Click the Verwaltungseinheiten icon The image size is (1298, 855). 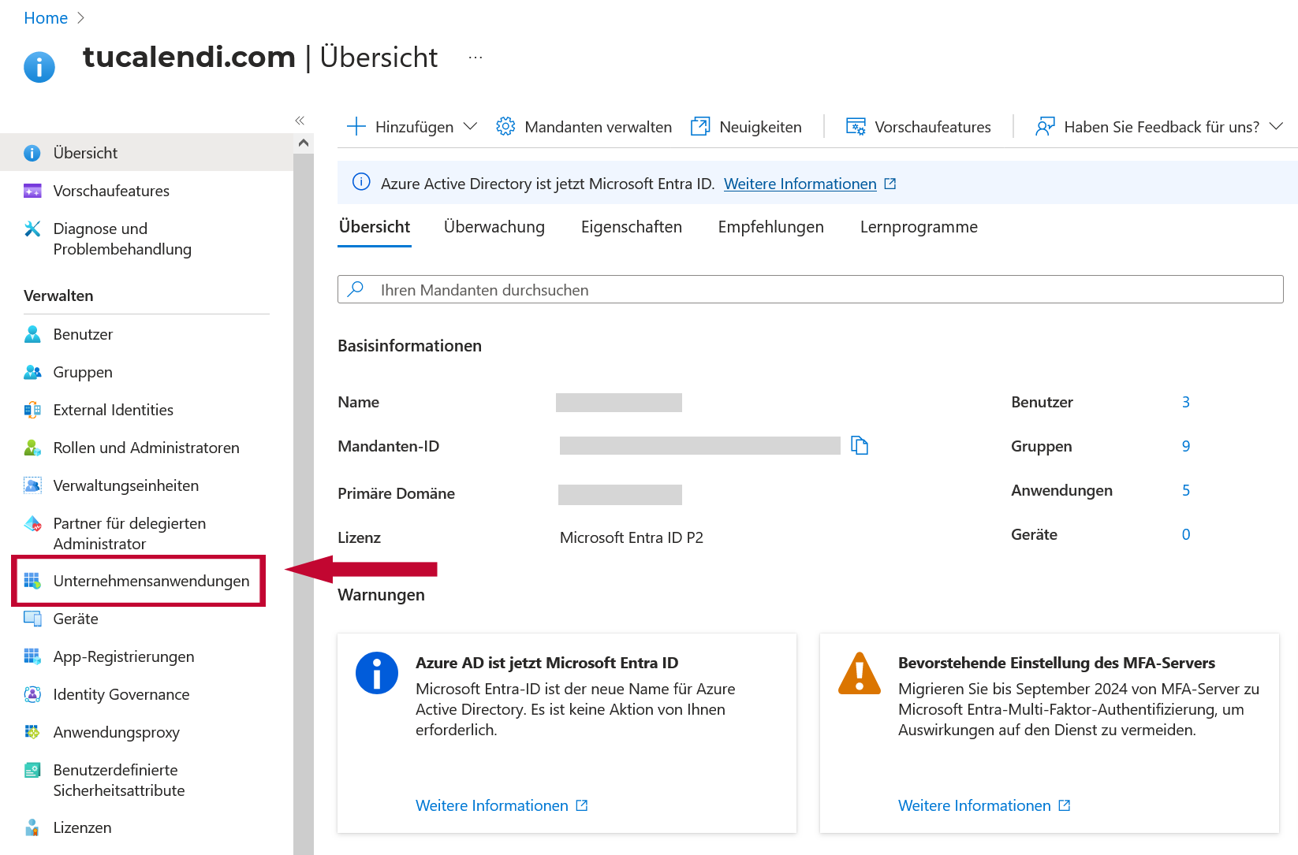(x=32, y=485)
